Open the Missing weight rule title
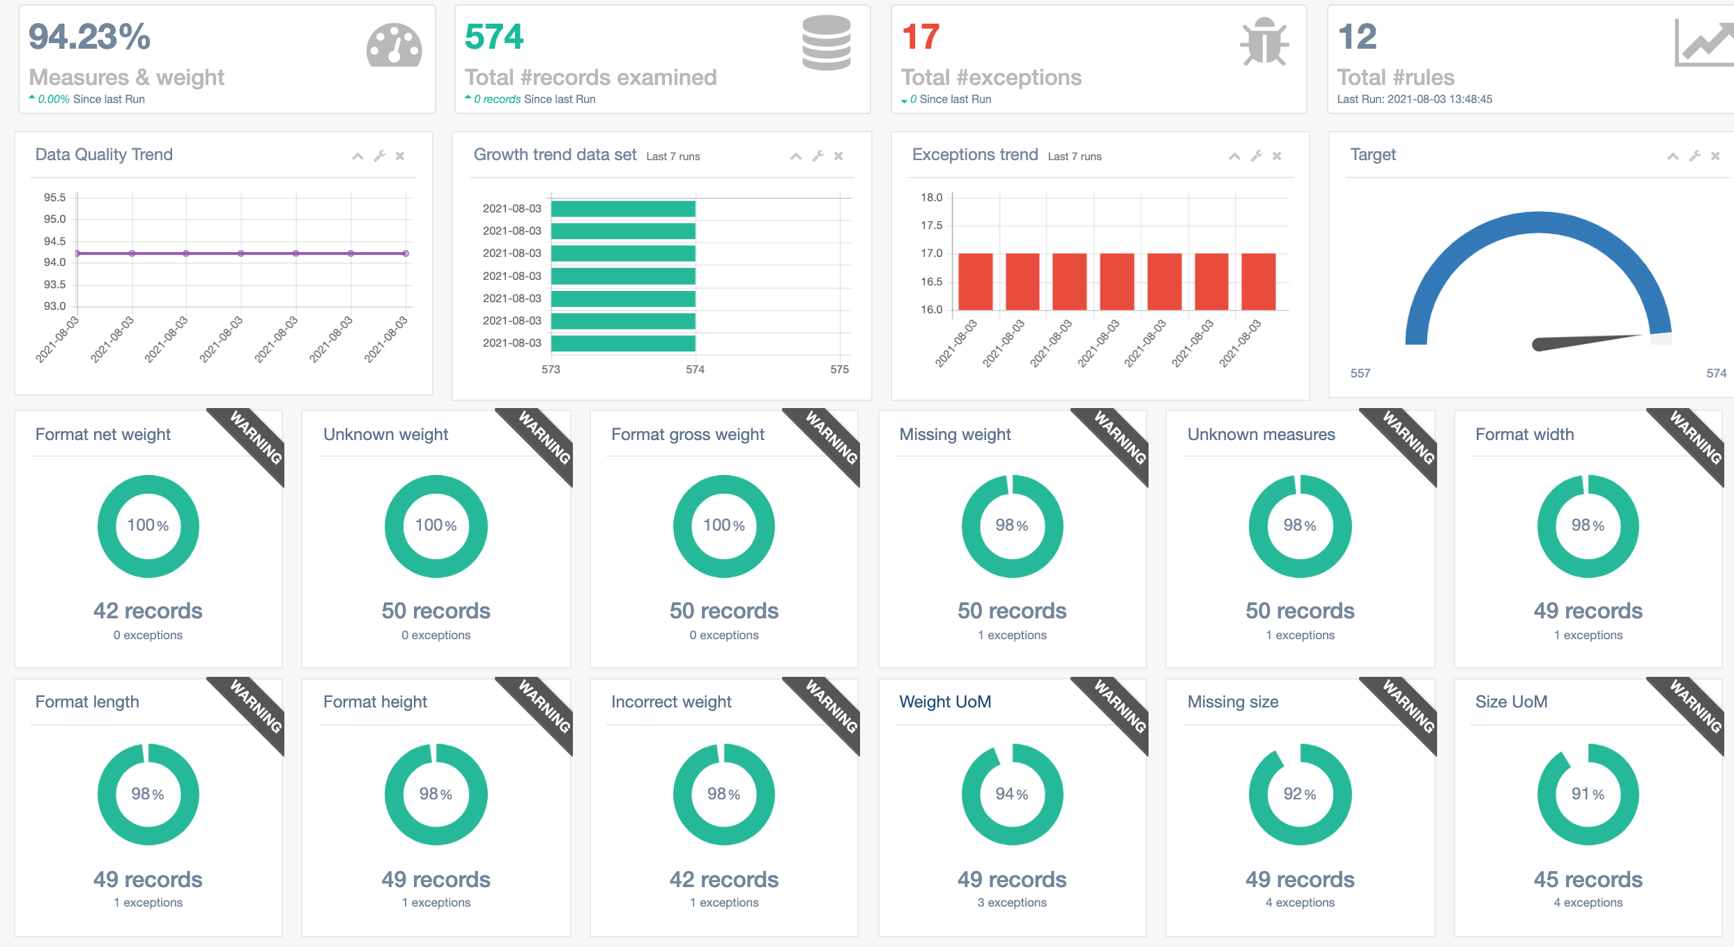Image resolution: width=1734 pixels, height=947 pixels. point(955,434)
